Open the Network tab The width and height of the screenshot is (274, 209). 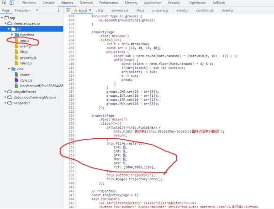(x=86, y=3)
